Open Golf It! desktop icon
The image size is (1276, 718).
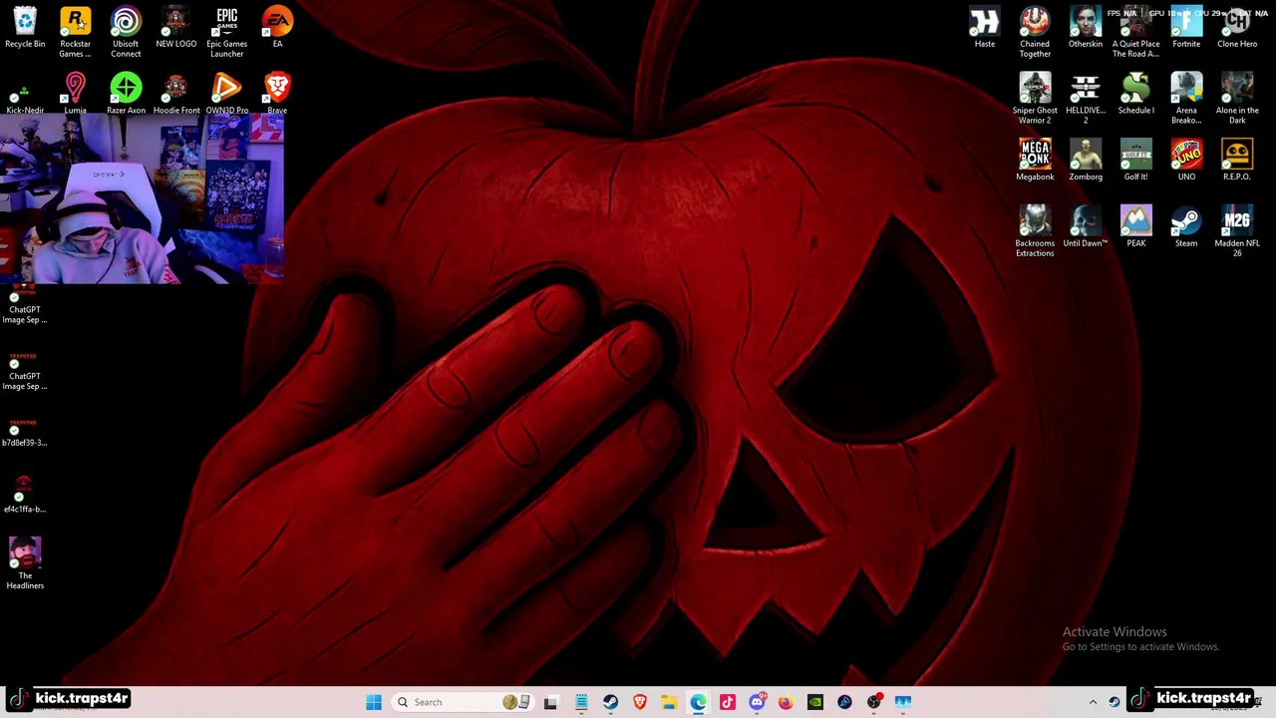[1136, 161]
